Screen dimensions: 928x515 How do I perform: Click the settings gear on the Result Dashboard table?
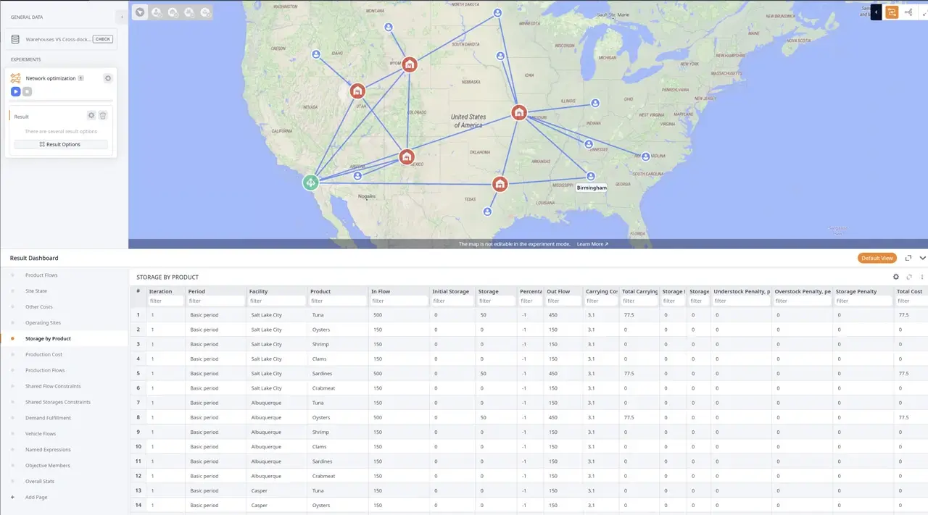point(896,277)
